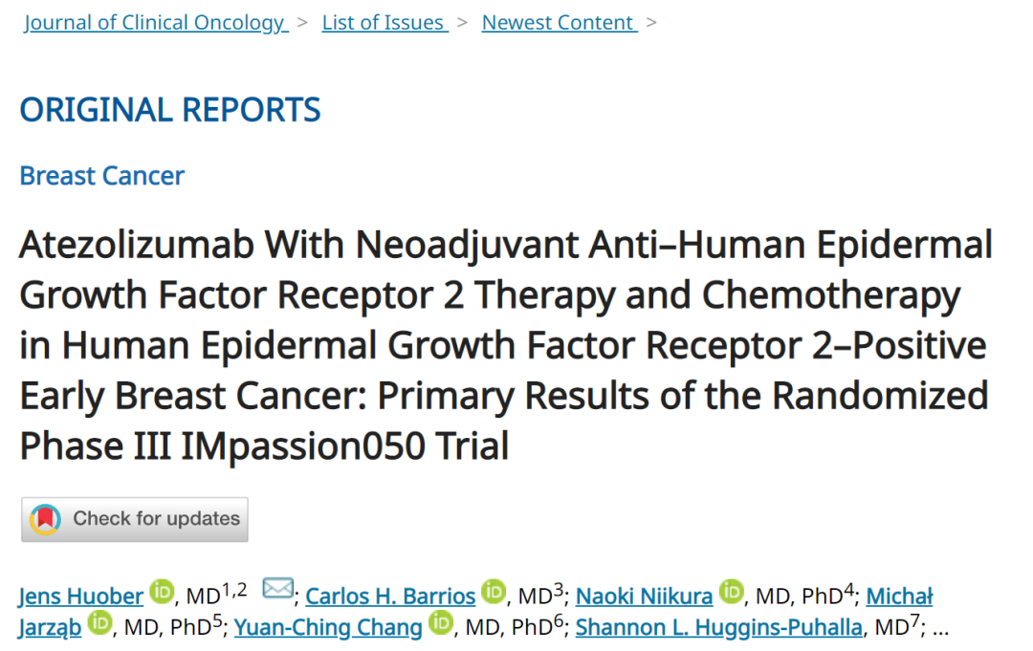This screenshot has height=651, width=1033.
Task: Click the Check for updates button
Action: (x=135, y=519)
